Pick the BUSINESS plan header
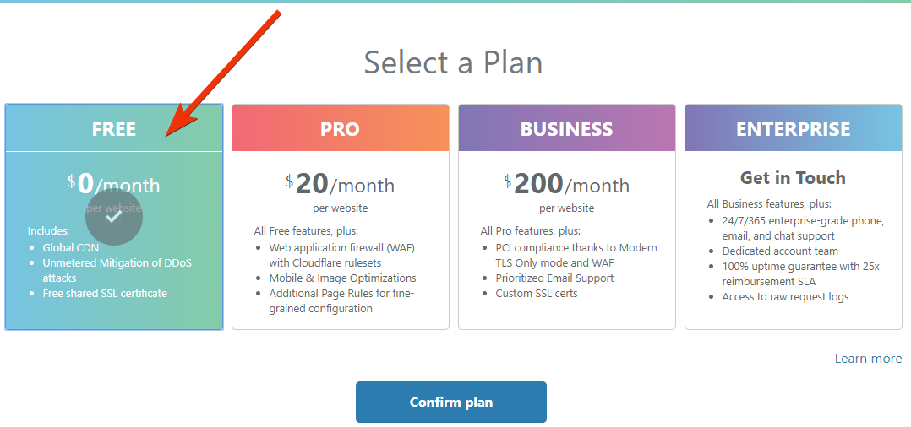This screenshot has height=427, width=911. [566, 129]
